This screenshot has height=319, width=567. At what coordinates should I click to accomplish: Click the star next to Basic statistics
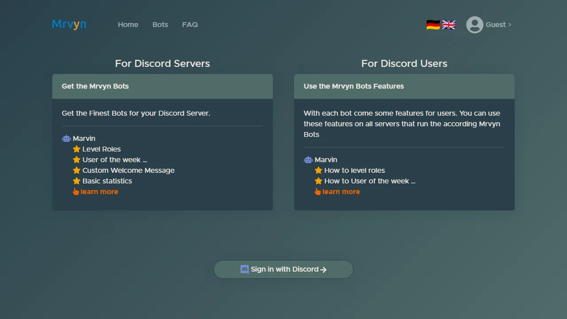[76, 181]
